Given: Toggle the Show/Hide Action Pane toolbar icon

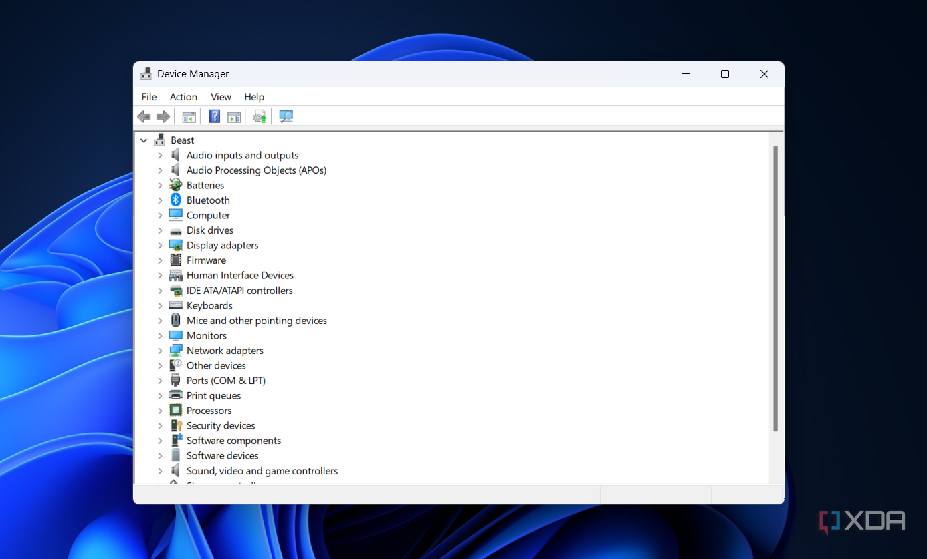Looking at the screenshot, I should click(234, 117).
